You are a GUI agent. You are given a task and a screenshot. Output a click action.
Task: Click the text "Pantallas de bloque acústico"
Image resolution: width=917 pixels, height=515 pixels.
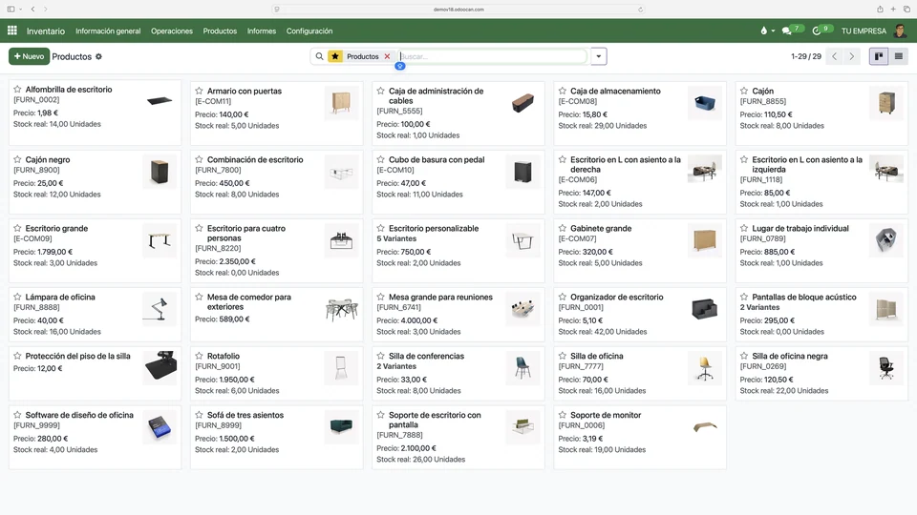pyautogui.click(x=803, y=297)
